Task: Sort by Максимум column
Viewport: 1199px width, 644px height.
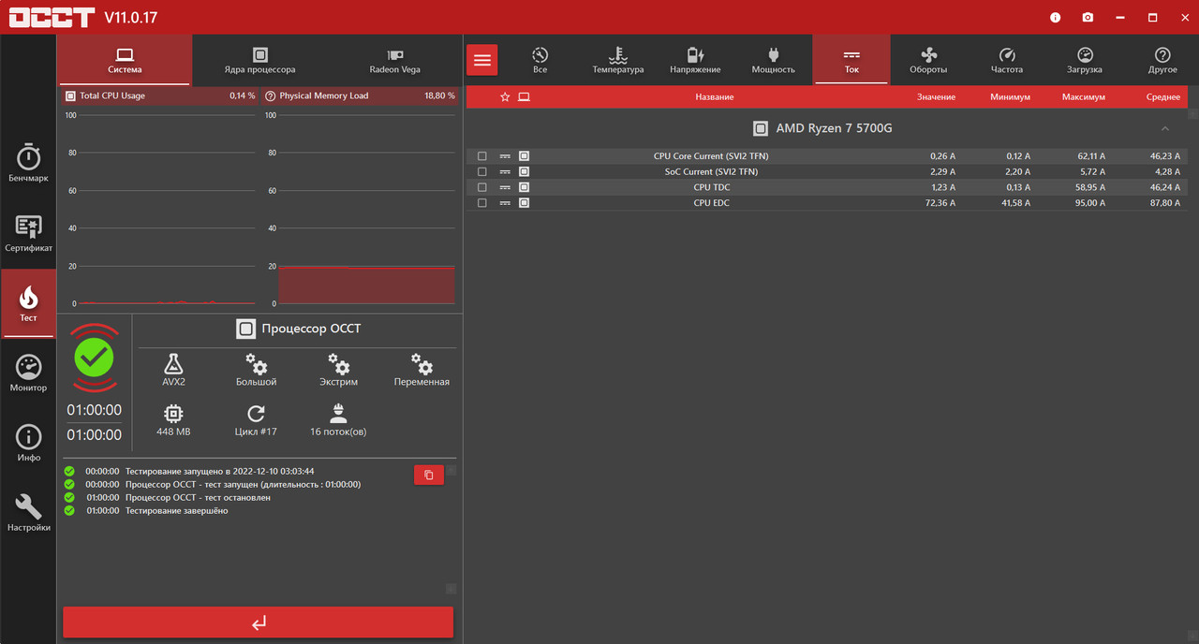Action: coord(1083,97)
